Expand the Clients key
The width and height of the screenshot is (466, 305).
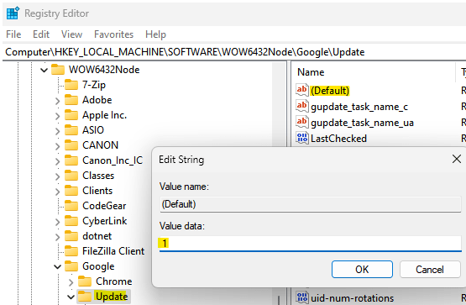pos(57,192)
